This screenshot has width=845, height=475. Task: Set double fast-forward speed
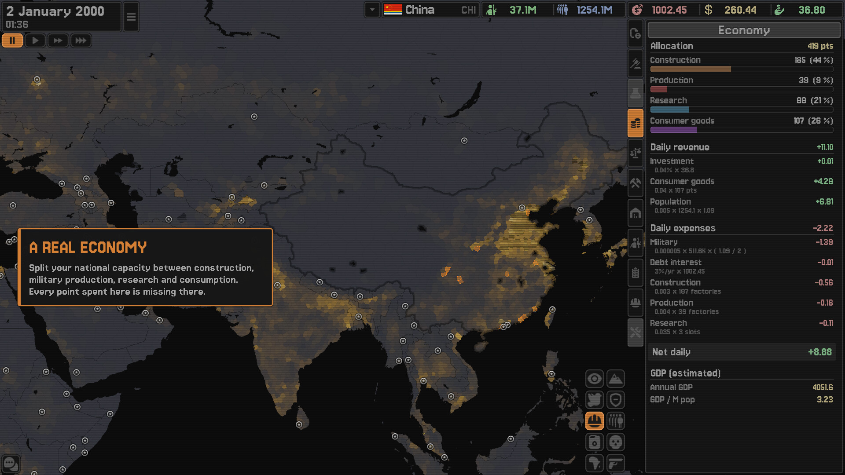point(58,40)
